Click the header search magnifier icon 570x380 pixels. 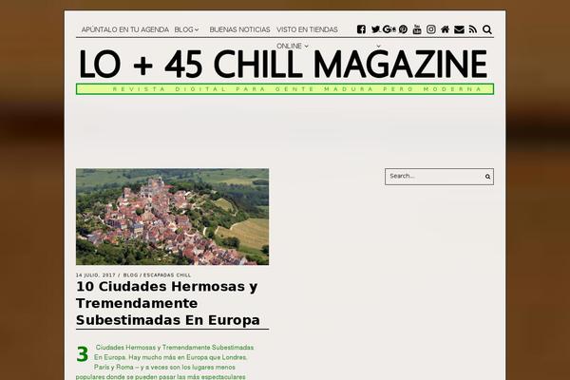pyautogui.click(x=487, y=29)
